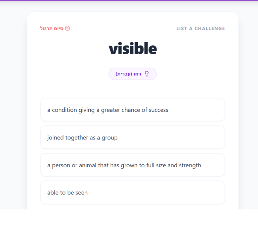Image resolution: width=258 pixels, height=225 pixels.
Task: Tap the bulb icon inside the hint pill
Action: (146, 74)
